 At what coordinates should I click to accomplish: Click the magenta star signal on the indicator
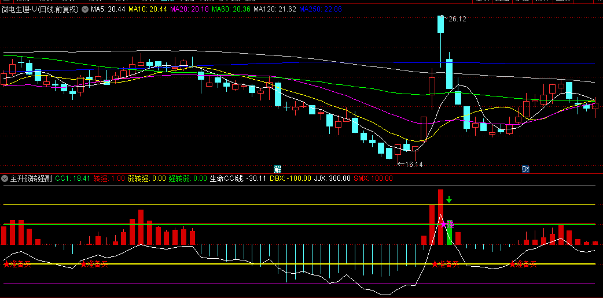[x=443, y=224]
